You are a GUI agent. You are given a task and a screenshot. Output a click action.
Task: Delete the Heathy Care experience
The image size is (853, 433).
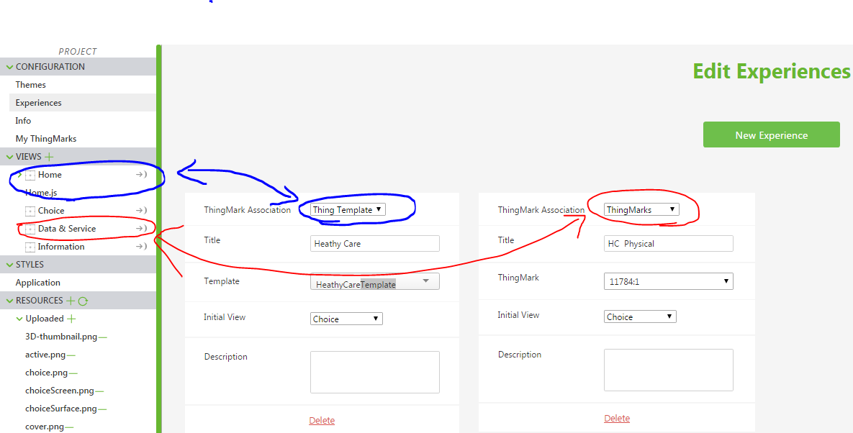[322, 421]
